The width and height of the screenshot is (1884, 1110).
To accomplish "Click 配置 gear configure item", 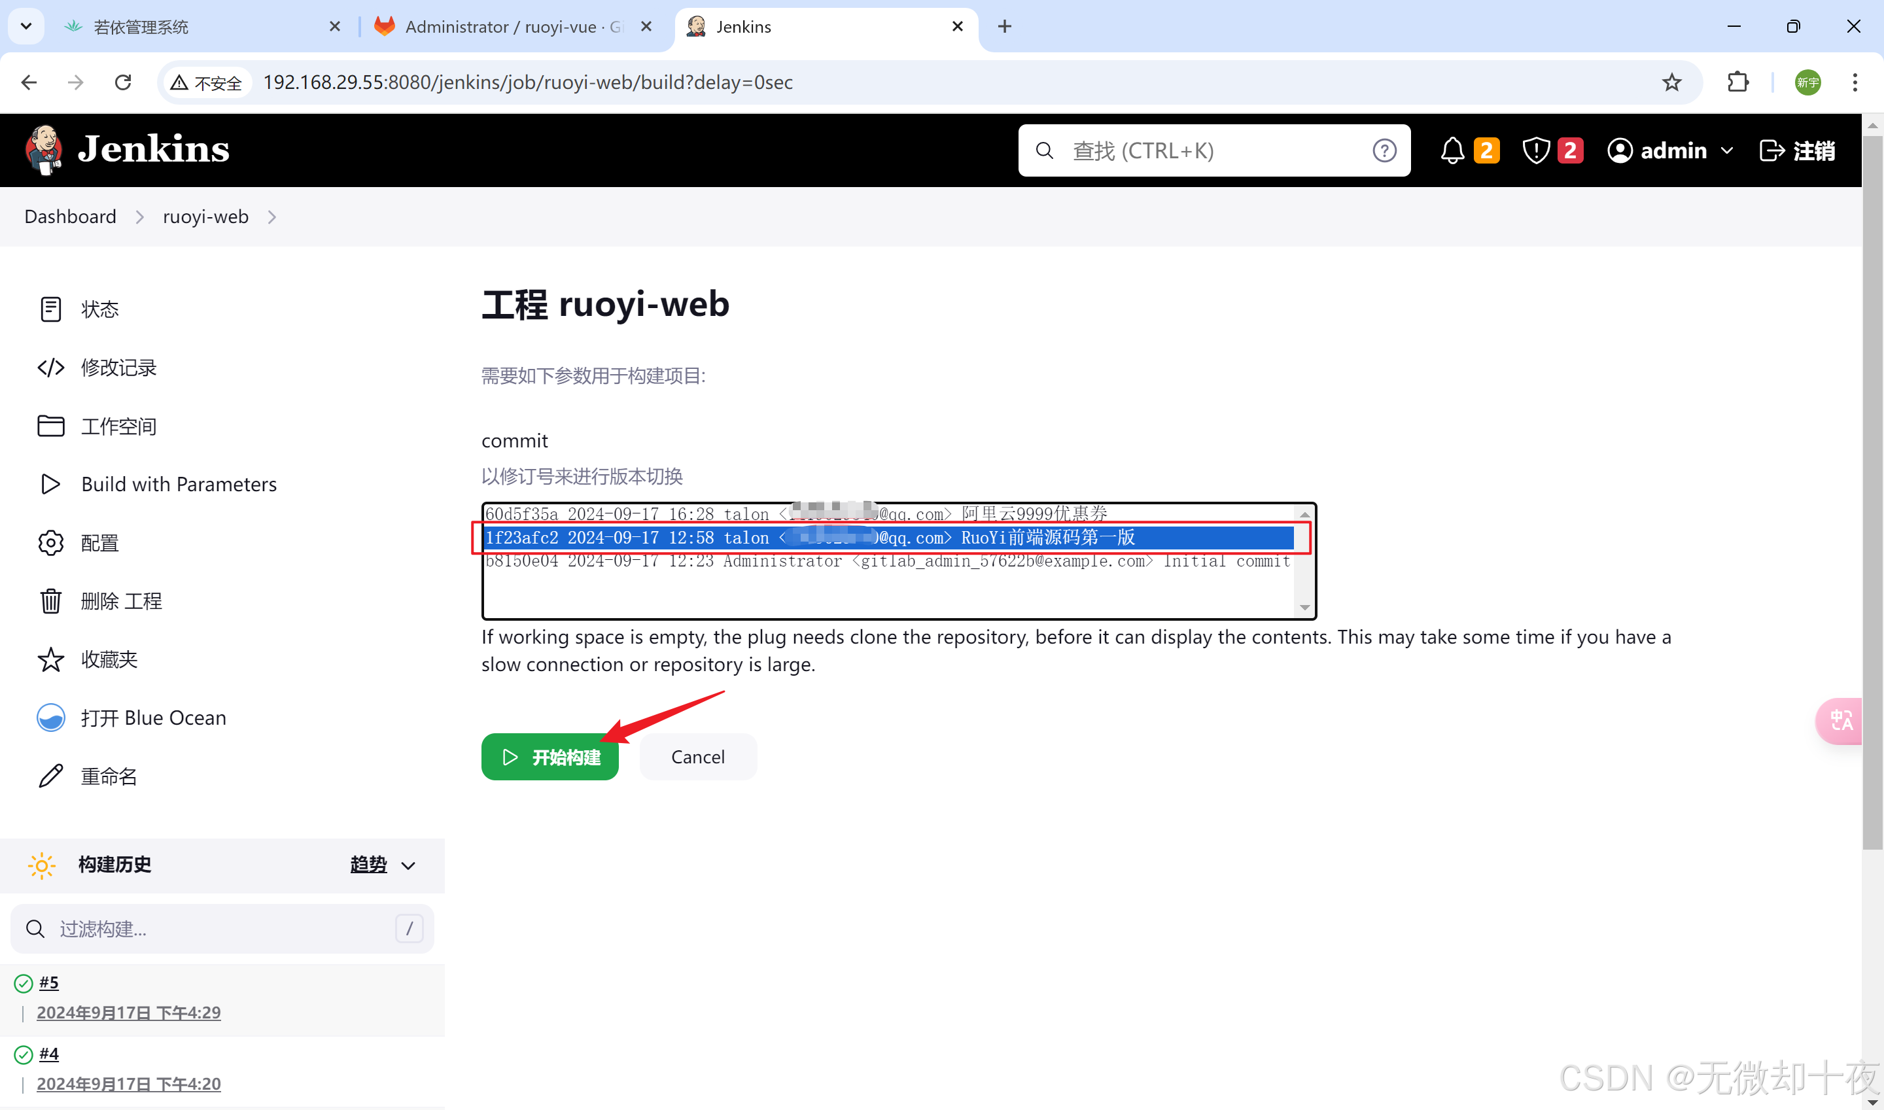I will pos(99,542).
